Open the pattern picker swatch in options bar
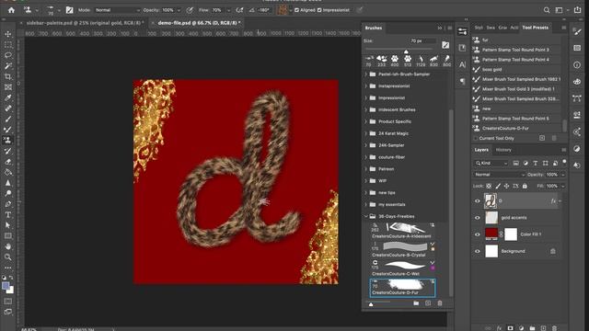This screenshot has height=331, width=589. 283,10
